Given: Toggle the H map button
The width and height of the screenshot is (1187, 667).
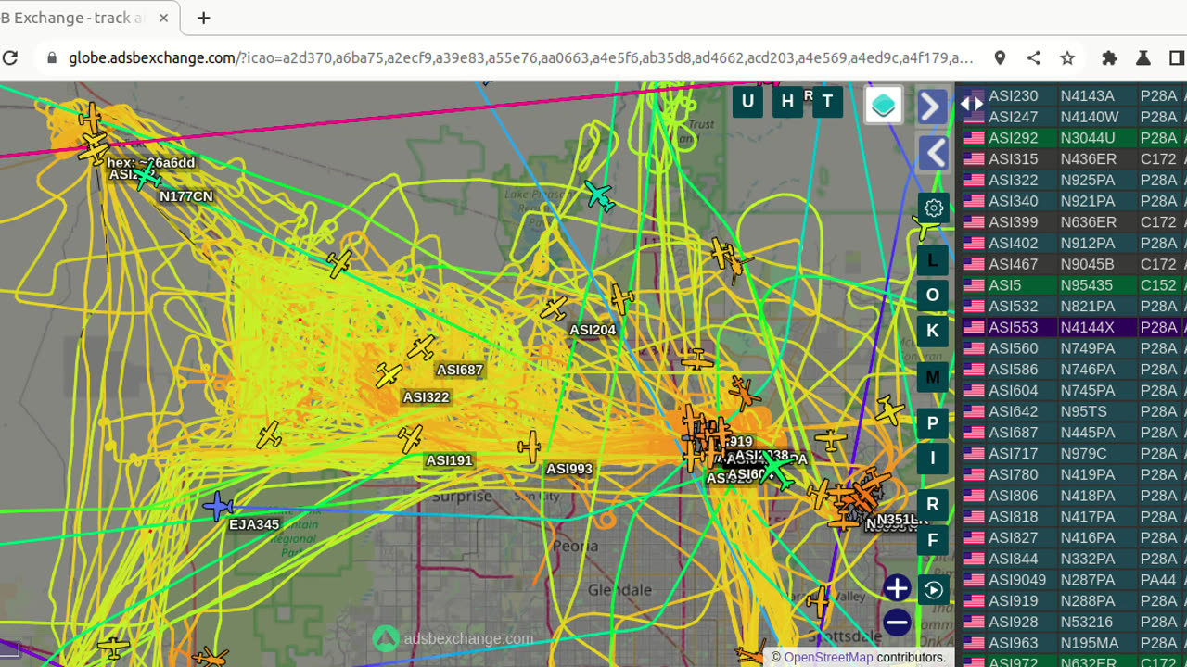Looking at the screenshot, I should point(787,102).
